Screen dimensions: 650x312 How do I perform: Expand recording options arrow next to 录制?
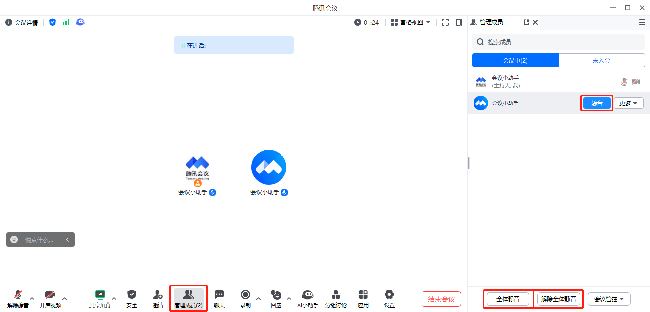[258, 298]
